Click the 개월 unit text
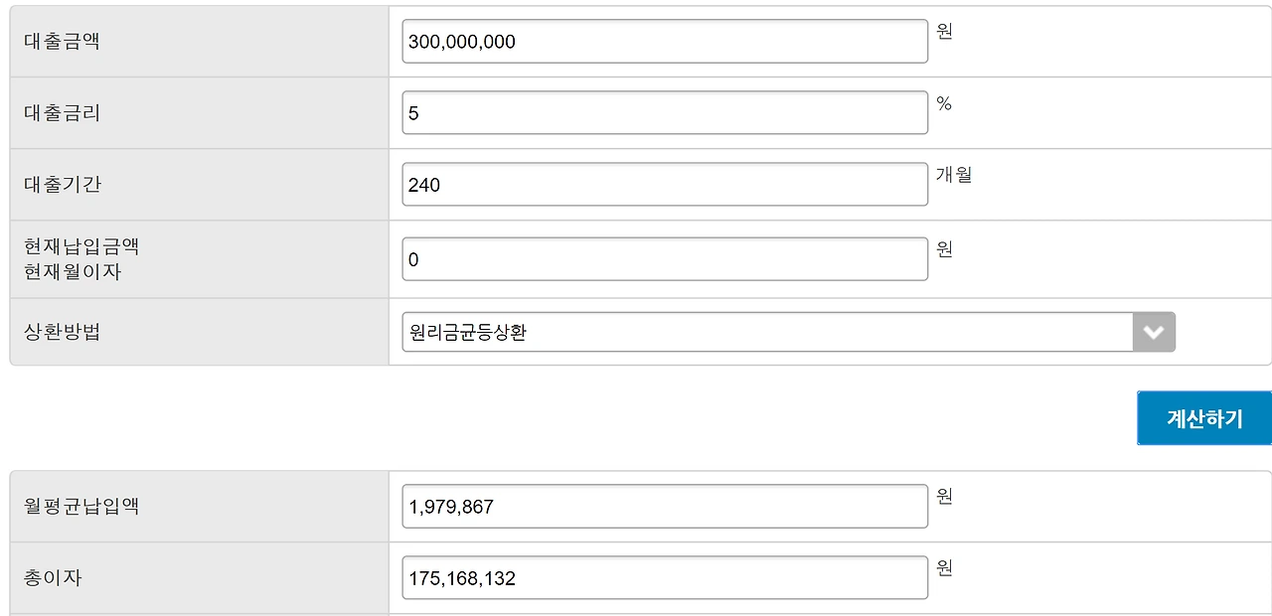The width and height of the screenshot is (1272, 616). [954, 175]
